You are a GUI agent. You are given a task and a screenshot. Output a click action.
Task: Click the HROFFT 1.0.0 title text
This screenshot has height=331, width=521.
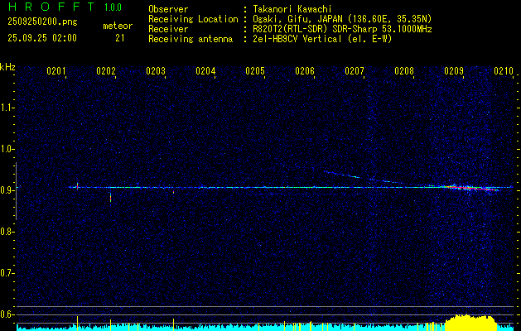click(x=65, y=7)
